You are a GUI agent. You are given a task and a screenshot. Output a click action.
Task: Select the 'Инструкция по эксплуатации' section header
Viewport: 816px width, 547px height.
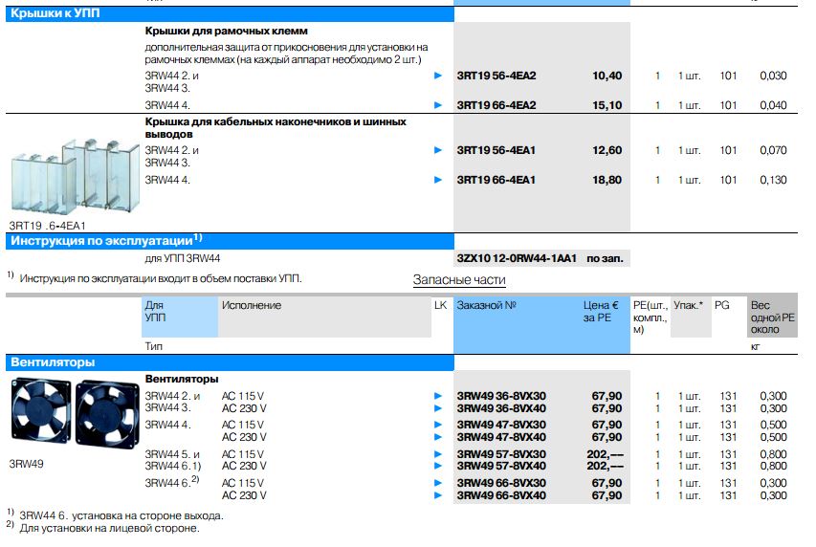230,241
